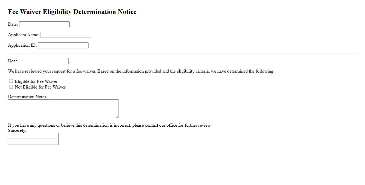Click the "Sincerely," closing text
The image size is (365, 185).
click(x=17, y=130)
